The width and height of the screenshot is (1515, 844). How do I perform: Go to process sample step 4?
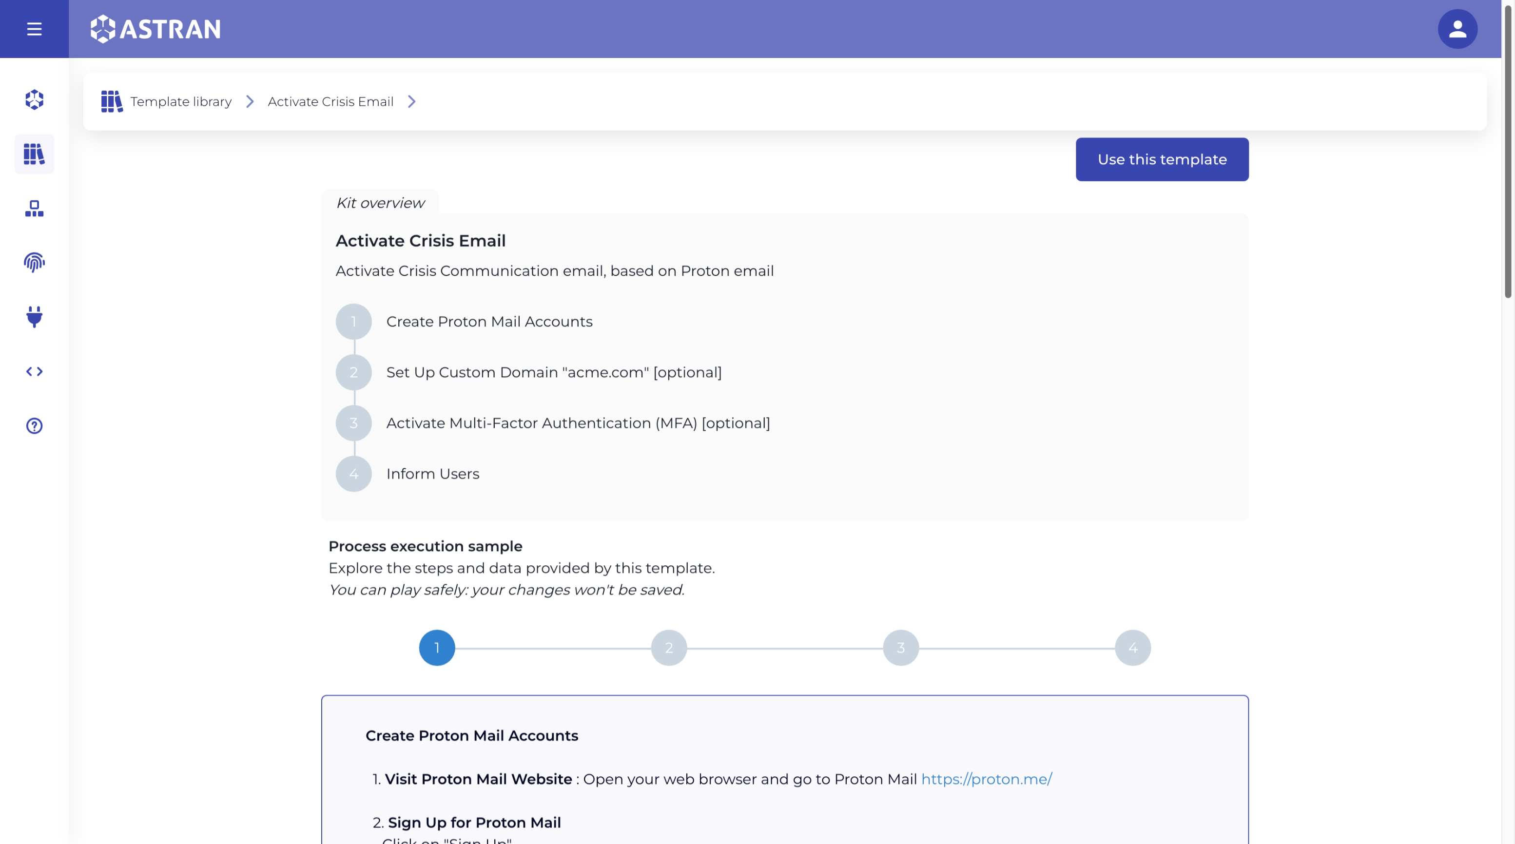pos(1133,648)
